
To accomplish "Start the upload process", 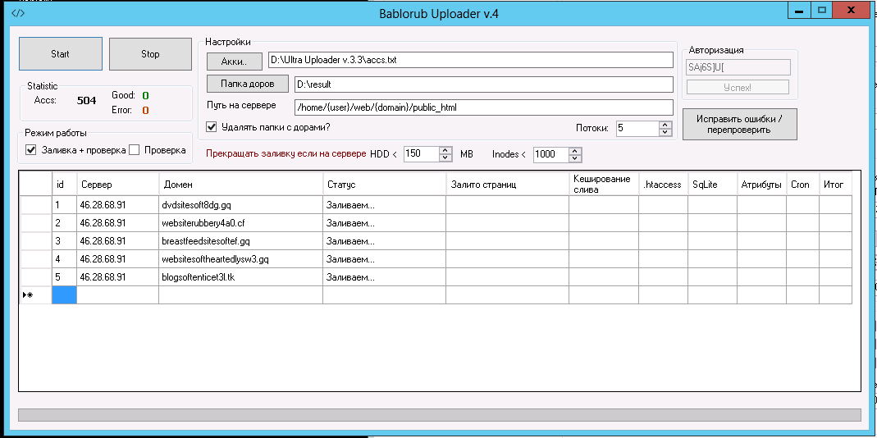I will pyautogui.click(x=61, y=53).
